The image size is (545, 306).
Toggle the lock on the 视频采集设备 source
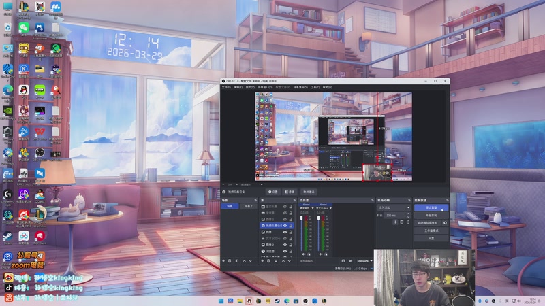click(x=291, y=226)
